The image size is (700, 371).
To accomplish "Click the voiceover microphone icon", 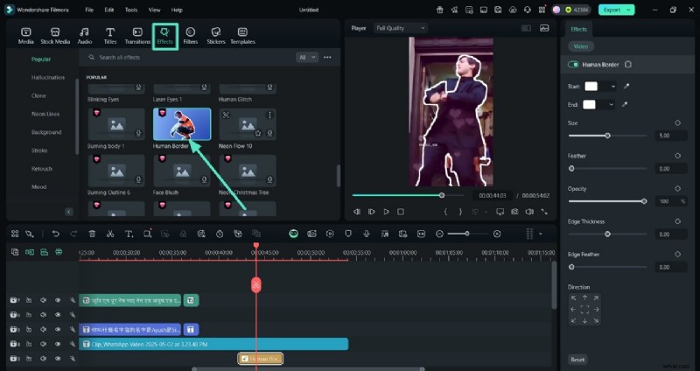I will [x=365, y=234].
